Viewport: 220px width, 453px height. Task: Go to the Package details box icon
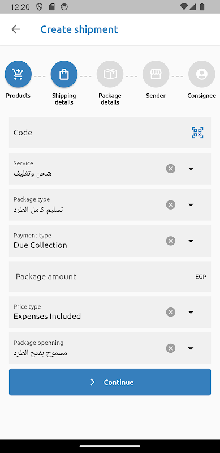point(110,74)
